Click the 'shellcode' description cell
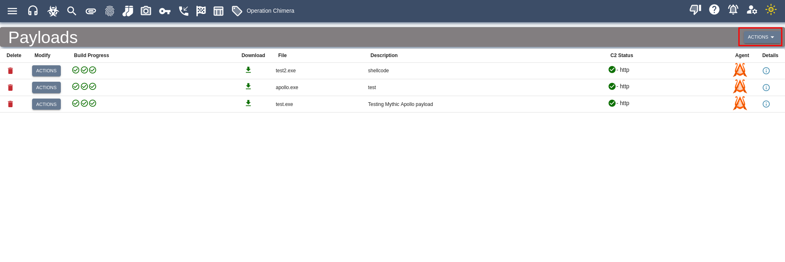Image resolution: width=785 pixels, height=262 pixels. pyautogui.click(x=379, y=71)
